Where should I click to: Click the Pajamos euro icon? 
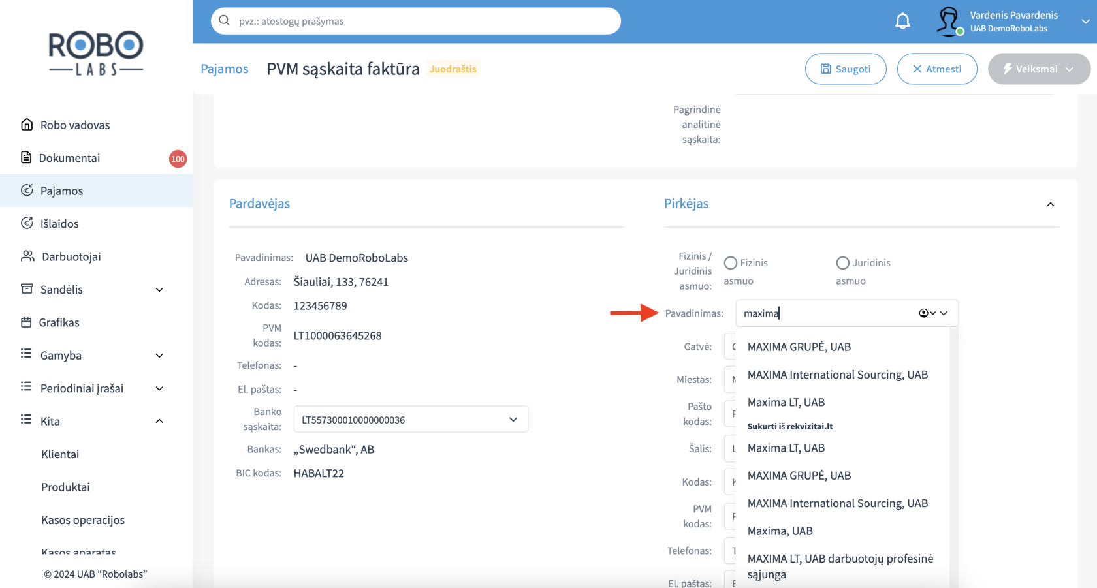click(27, 190)
